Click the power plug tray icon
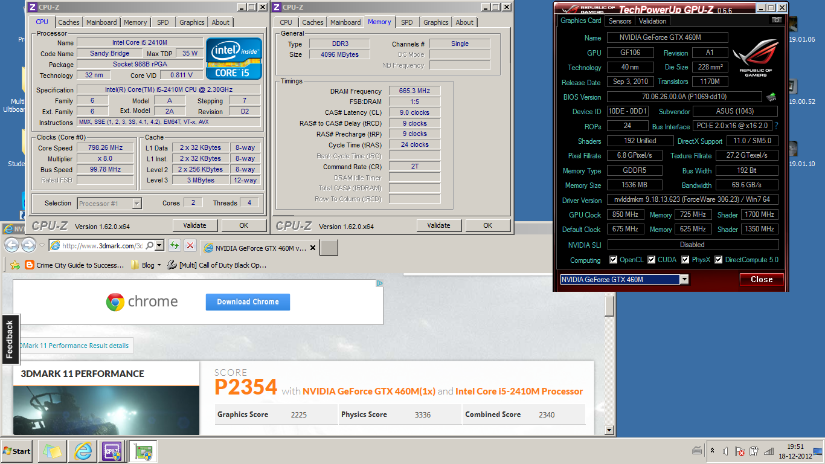This screenshot has width=825, height=464. 754,451
